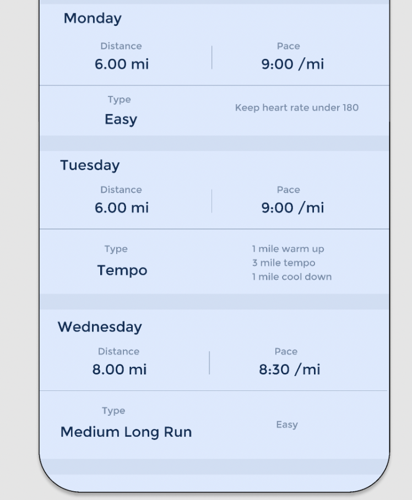Select Monday's 6.00 mi distance value
This screenshot has width=412, height=500.
tap(121, 64)
